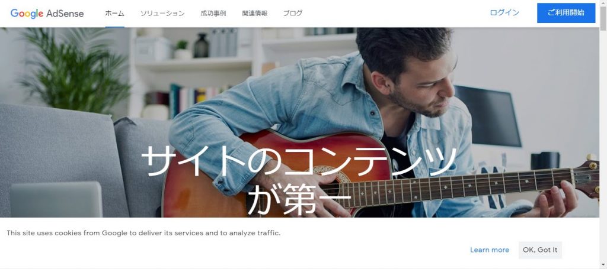Click the laptop in the hero image
The width and height of the screenshot is (607, 269).
click(x=56, y=199)
